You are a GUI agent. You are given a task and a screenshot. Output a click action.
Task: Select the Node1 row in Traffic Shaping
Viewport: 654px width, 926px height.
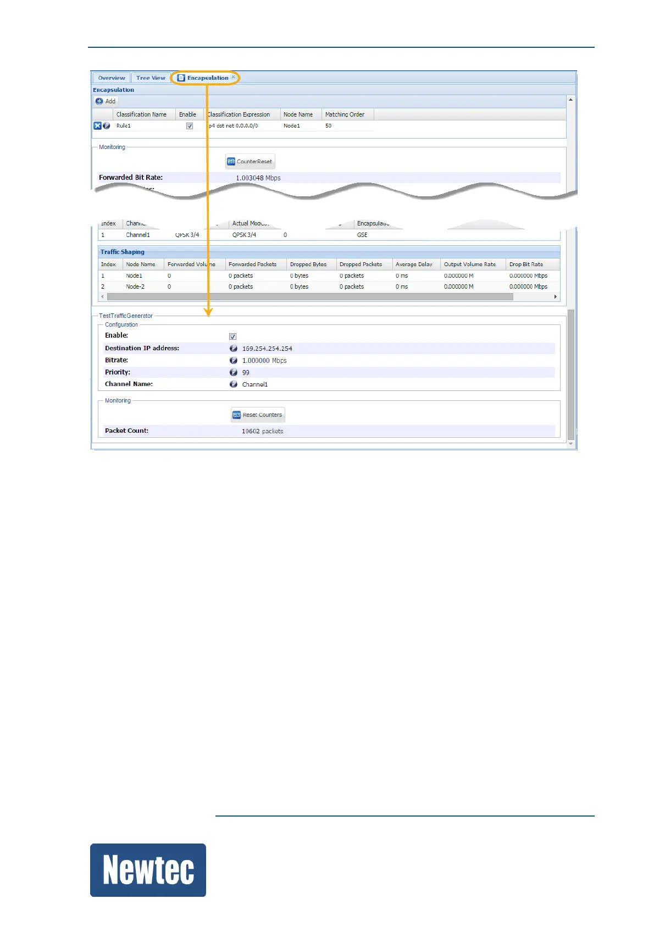(x=329, y=276)
